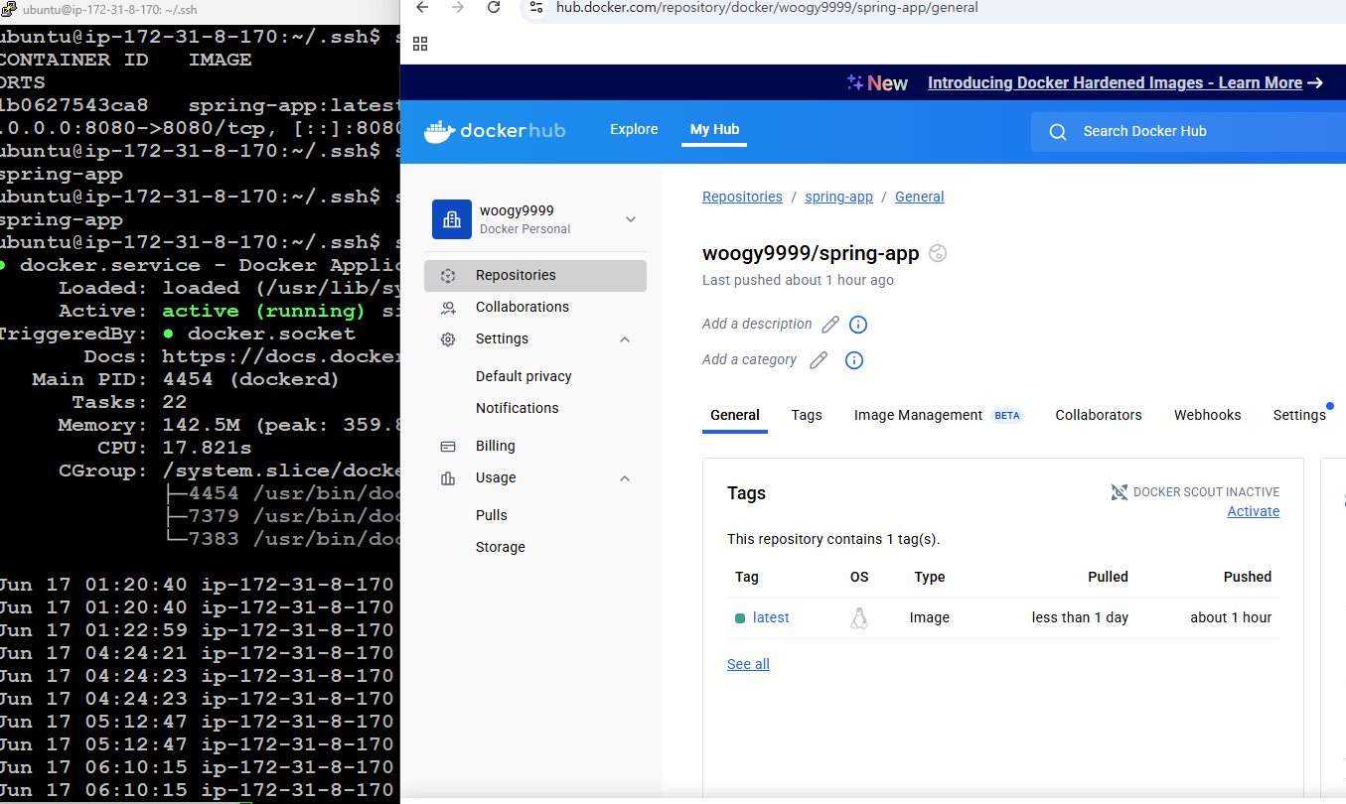Select Repositories in the sidebar
The height and width of the screenshot is (804, 1346).
(535, 275)
